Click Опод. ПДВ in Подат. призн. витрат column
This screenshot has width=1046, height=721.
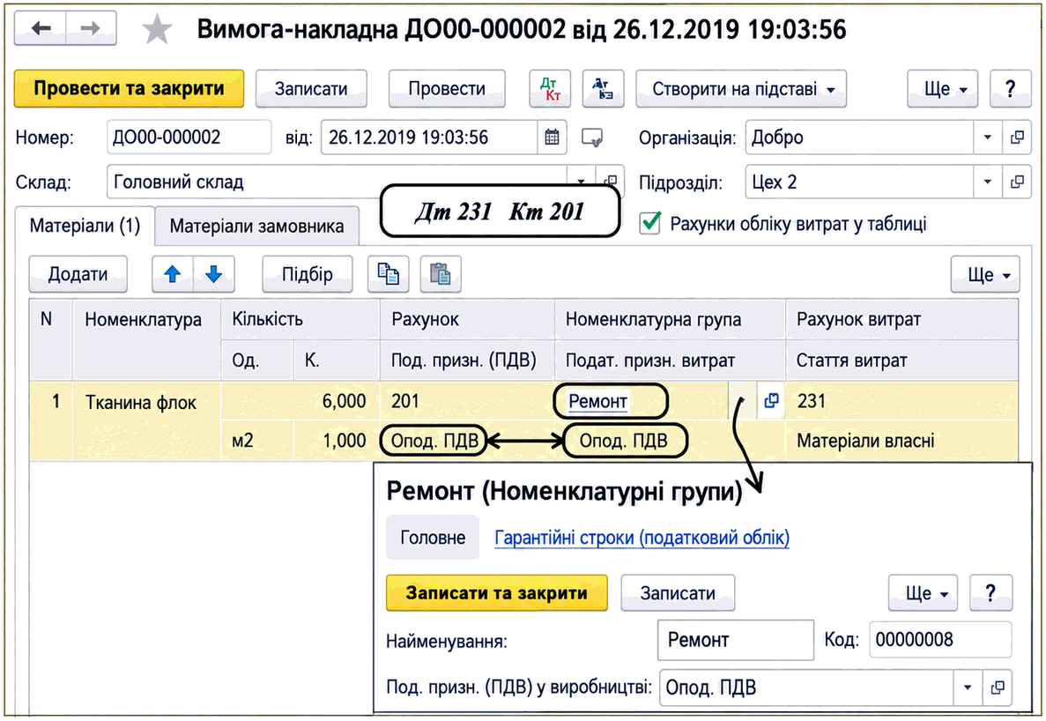pyautogui.click(x=624, y=441)
